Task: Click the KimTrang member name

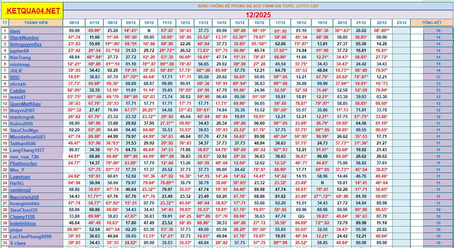Action: (x=20, y=57)
